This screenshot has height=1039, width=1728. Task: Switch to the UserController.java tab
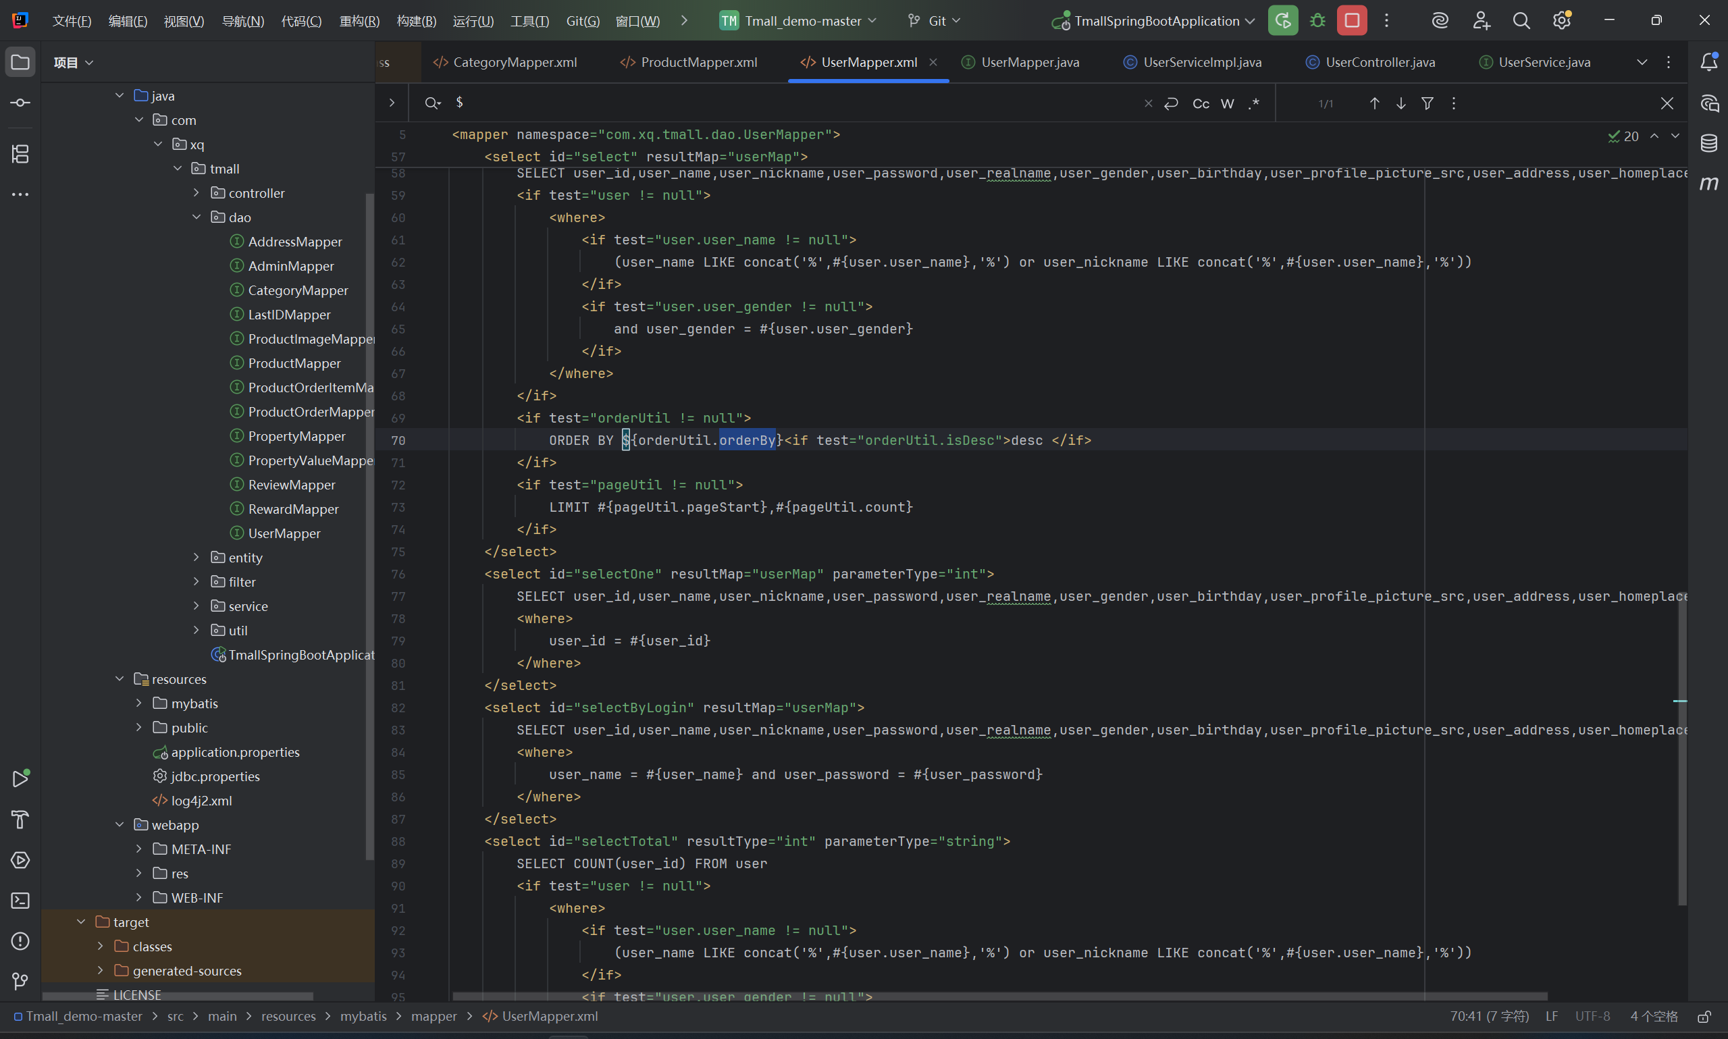(1380, 62)
